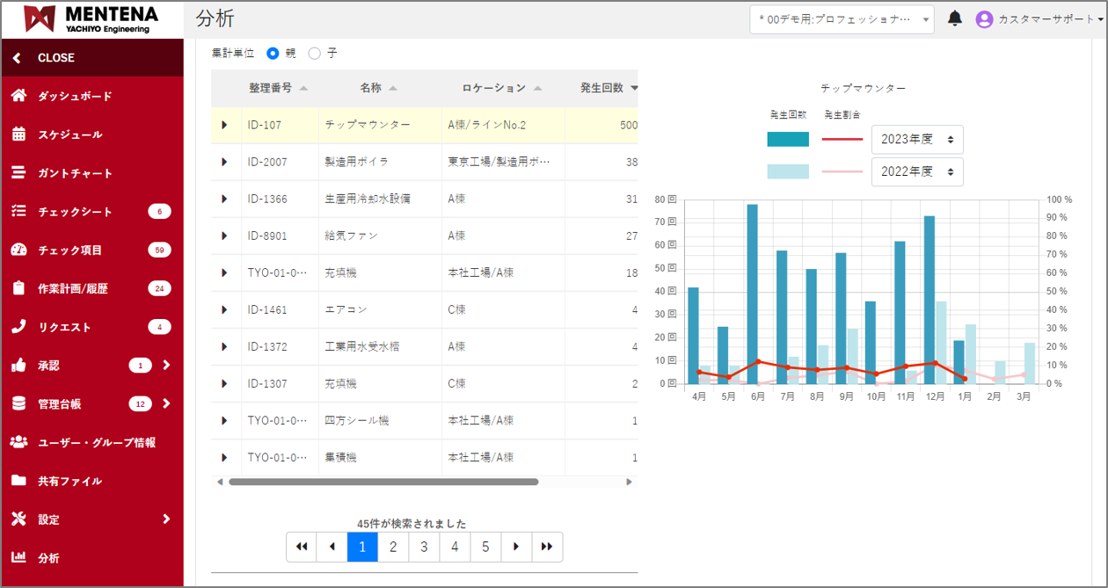Open the schedule calendar icon

[18, 134]
